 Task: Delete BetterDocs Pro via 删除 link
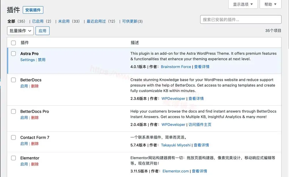[x=34, y=117]
